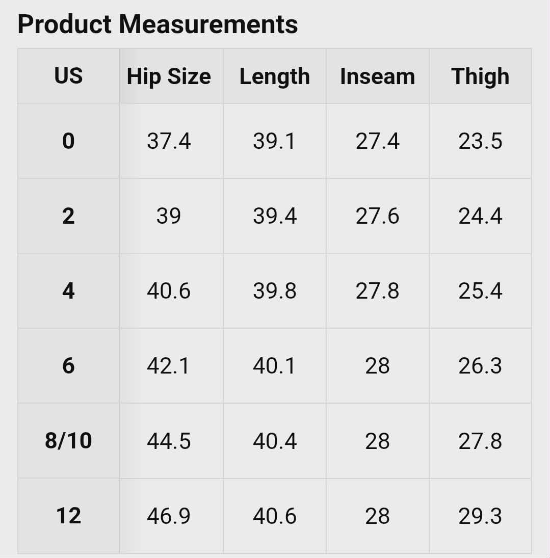Select the thigh value 29.3
Screen dimensions: 550x558
coord(480,516)
